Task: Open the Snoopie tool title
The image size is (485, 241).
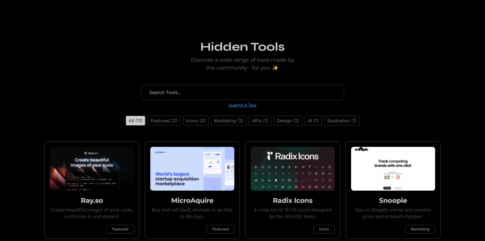Action: [393, 200]
